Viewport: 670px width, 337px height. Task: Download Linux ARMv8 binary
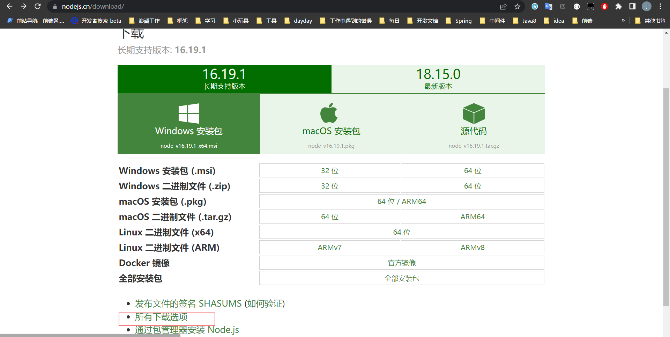tap(472, 247)
